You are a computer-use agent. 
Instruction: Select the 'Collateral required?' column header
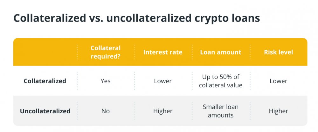click(x=106, y=52)
